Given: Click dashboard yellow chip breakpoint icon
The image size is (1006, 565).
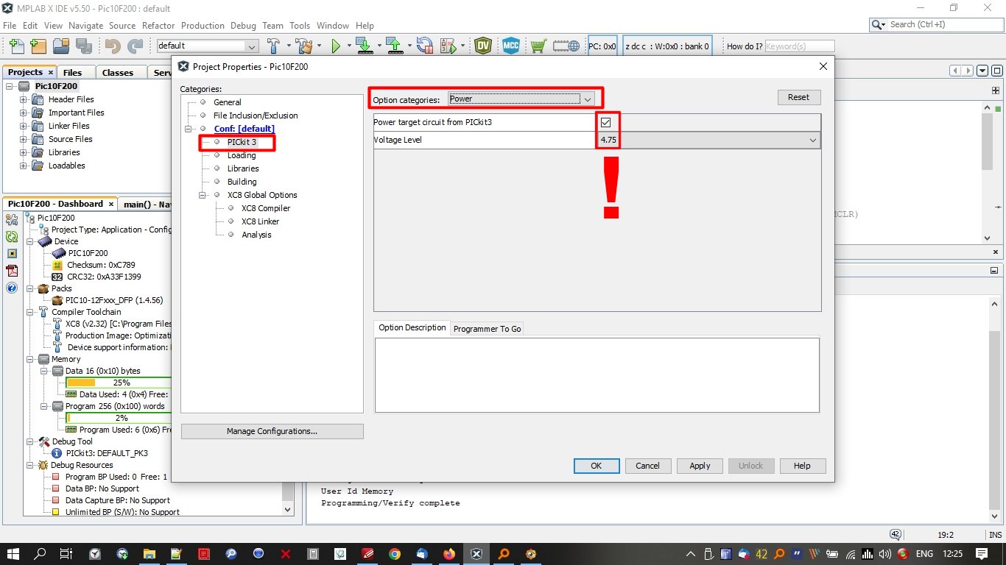Looking at the screenshot, I should [x=12, y=253].
